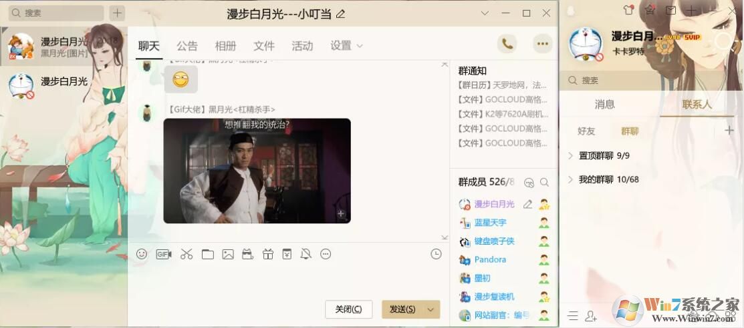
Task: Add contact group with plus beside 群聊
Action: click(x=729, y=131)
